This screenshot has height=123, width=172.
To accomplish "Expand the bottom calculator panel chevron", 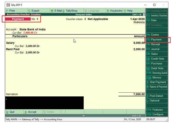I will [83, 116].
